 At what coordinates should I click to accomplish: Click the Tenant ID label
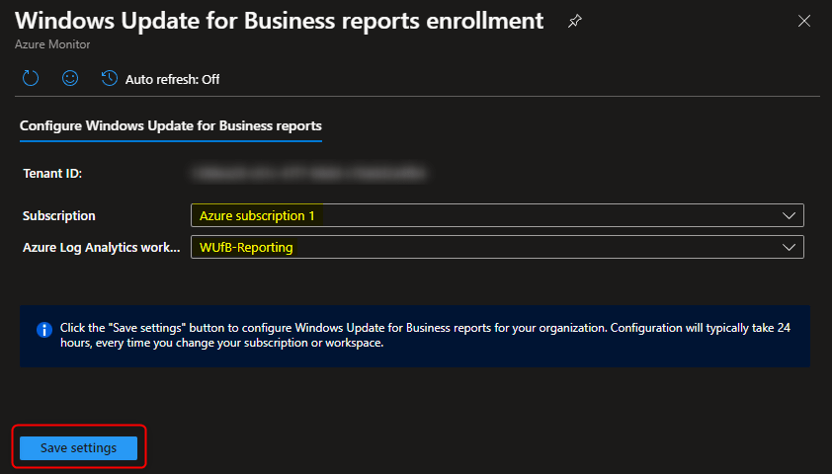(52, 174)
